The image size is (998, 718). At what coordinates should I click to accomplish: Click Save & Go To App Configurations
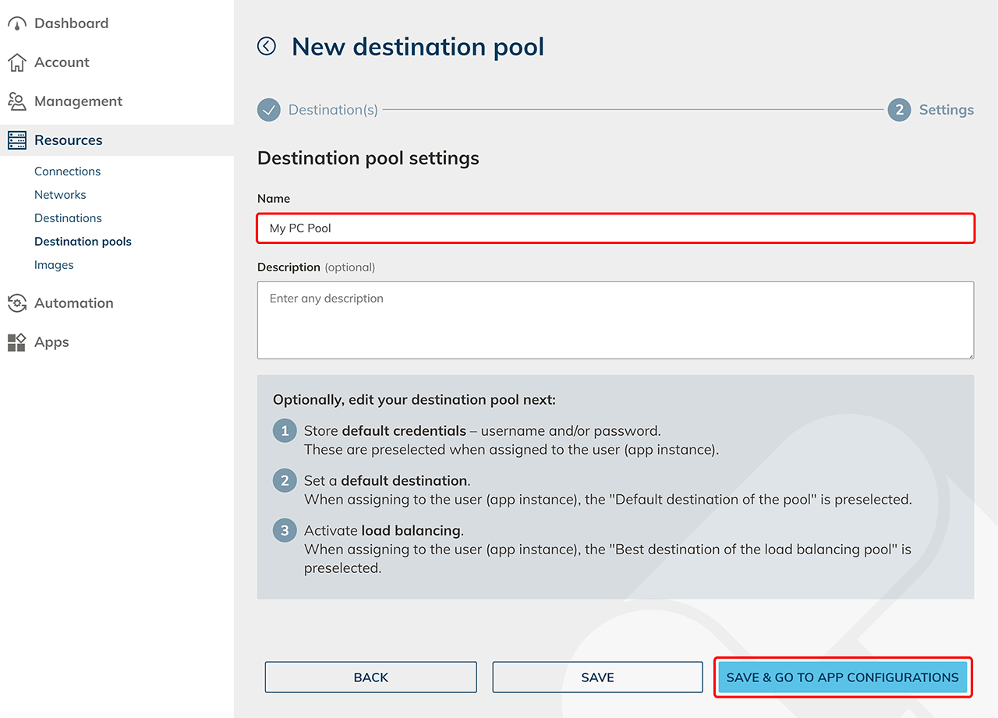click(842, 677)
